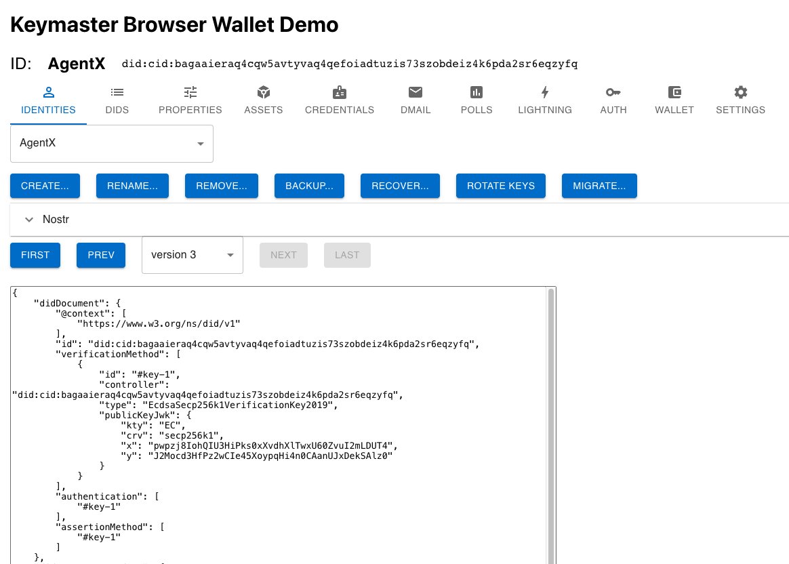
Task: Click the "secp256k1" crv value
Action: 188,435
